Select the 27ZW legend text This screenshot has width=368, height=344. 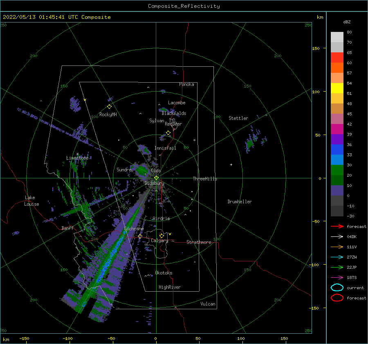(352, 257)
